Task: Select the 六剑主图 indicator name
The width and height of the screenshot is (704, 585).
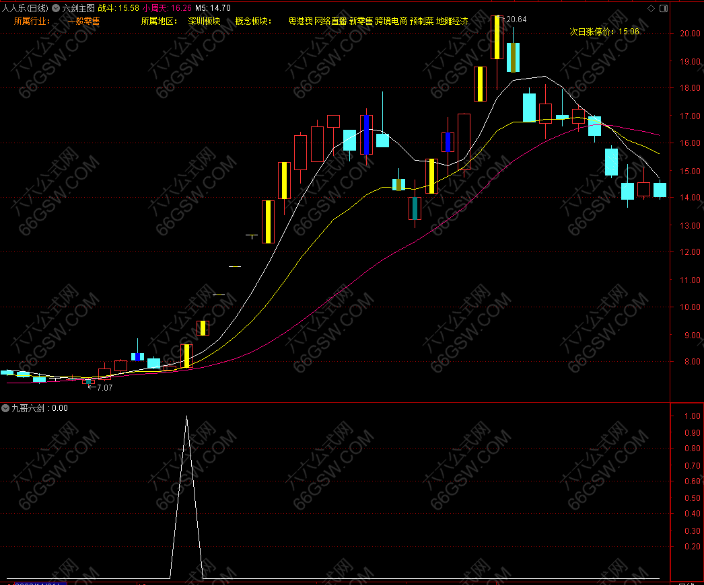Action: coord(78,8)
